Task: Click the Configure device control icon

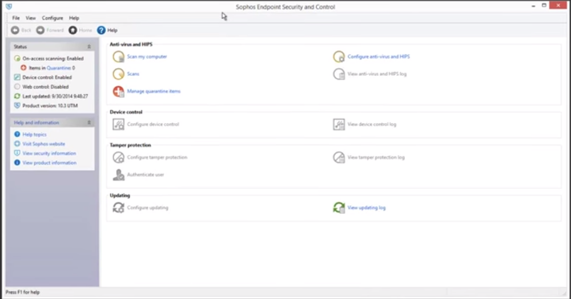Action: point(118,124)
